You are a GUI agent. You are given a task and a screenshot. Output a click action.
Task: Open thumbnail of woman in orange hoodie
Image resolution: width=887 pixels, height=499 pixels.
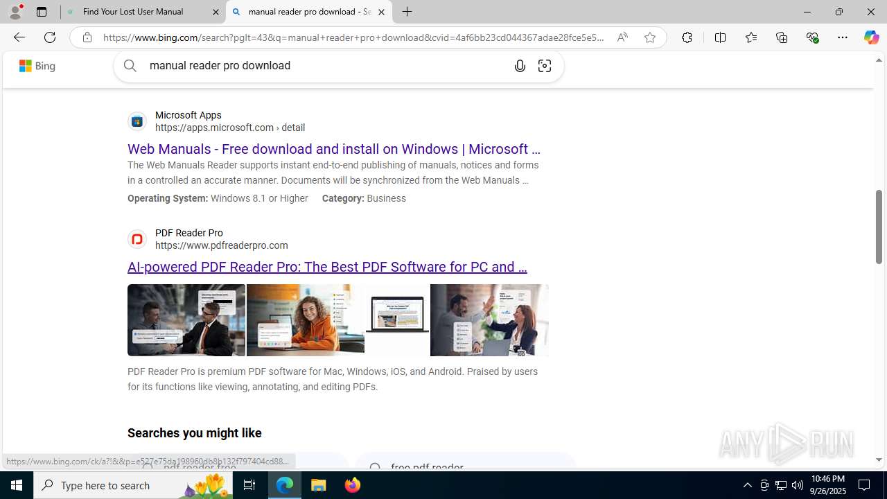click(306, 320)
